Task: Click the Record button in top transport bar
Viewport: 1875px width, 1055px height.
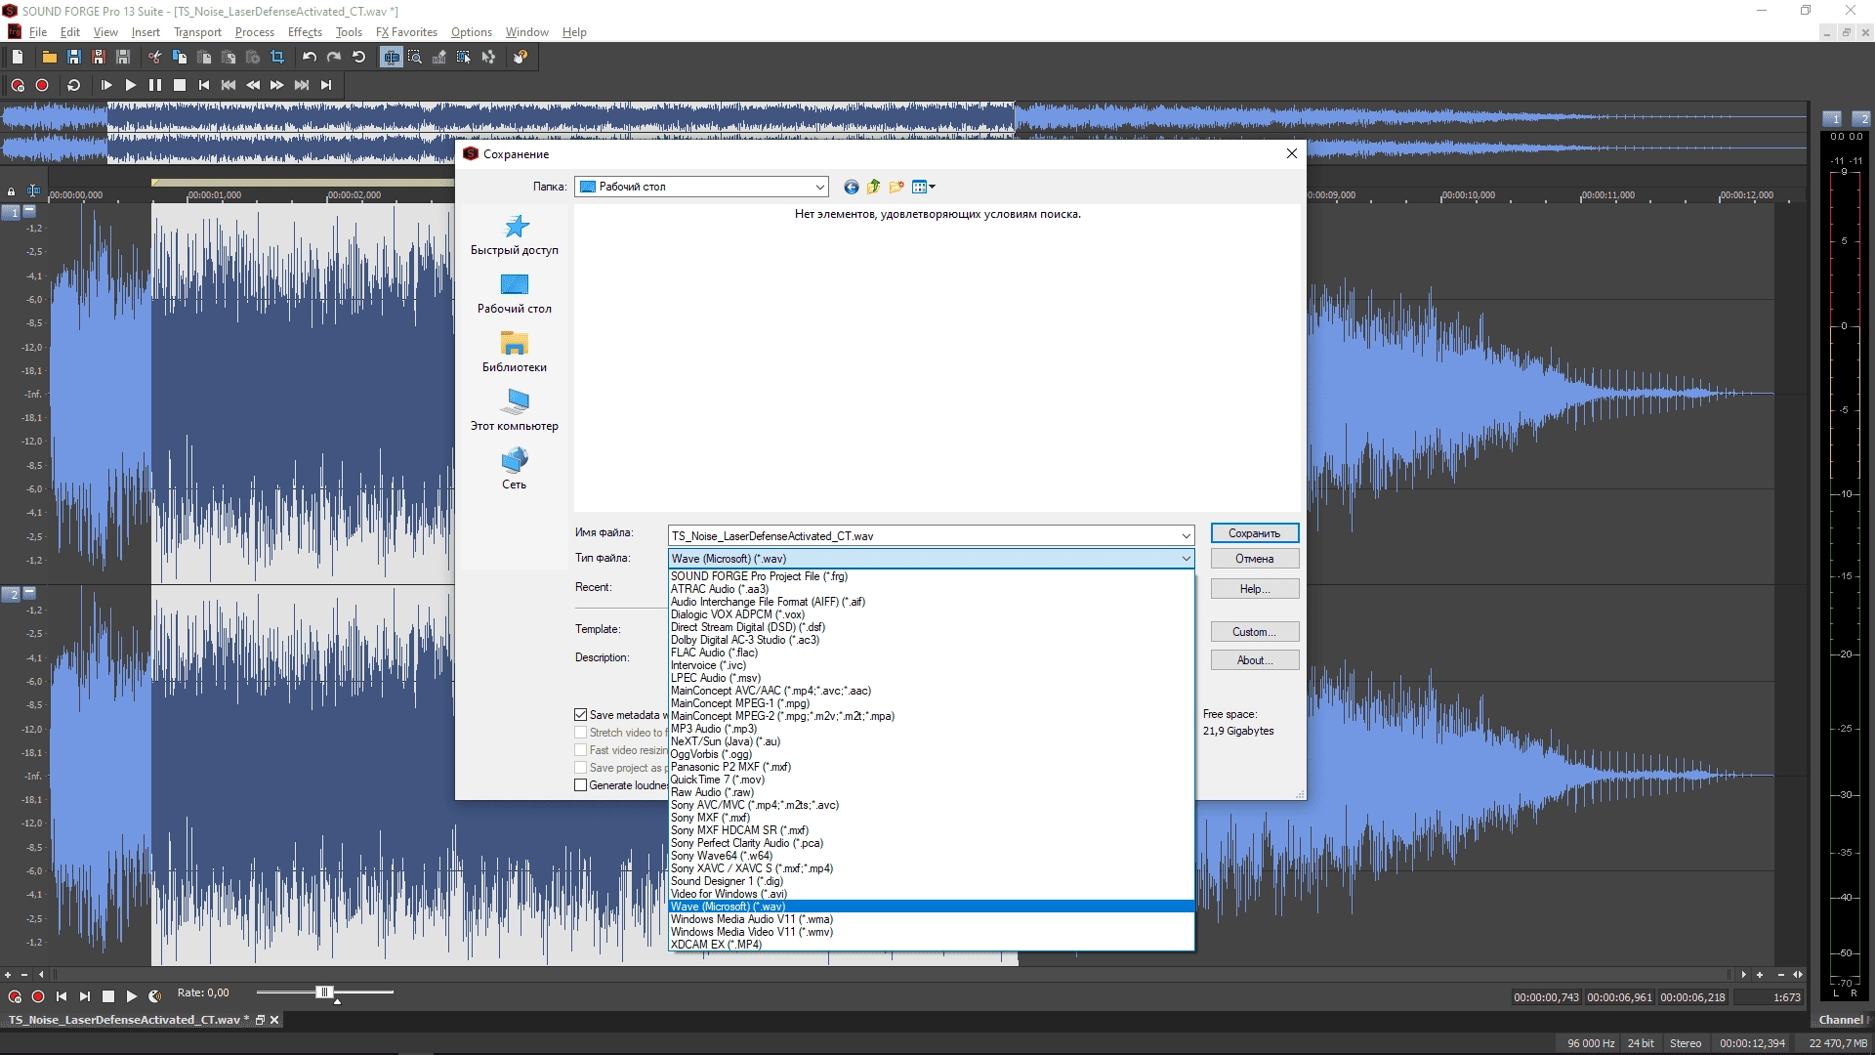Action: 42,85
